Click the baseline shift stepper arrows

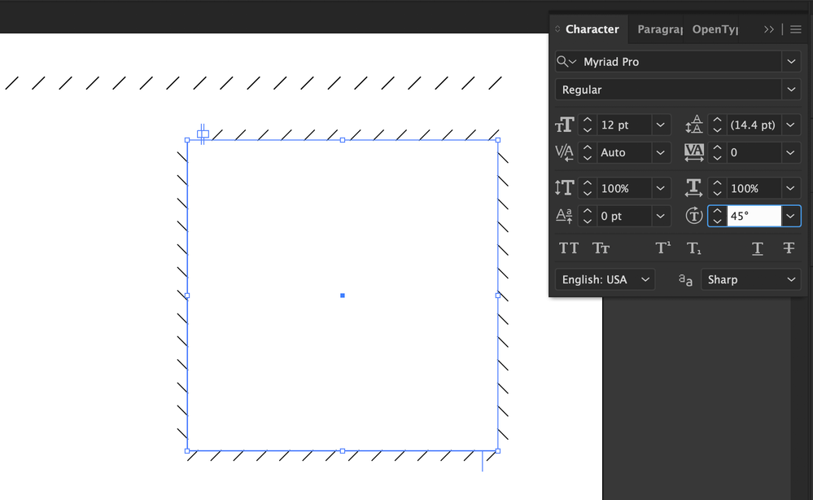click(x=588, y=217)
